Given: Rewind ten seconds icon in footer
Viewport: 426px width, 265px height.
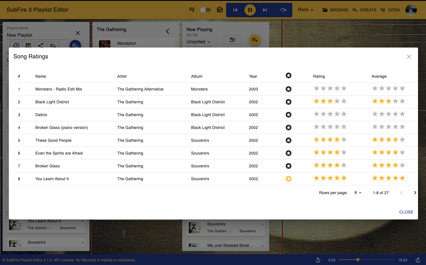Looking at the screenshot, I should click(x=318, y=260).
